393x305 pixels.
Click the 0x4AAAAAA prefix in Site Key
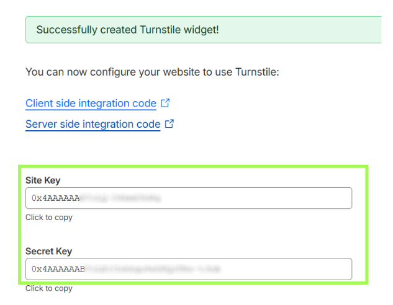pos(56,198)
